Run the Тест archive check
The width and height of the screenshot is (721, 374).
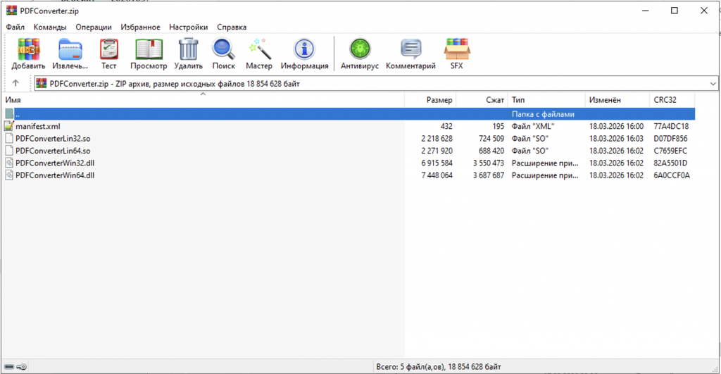tap(109, 49)
